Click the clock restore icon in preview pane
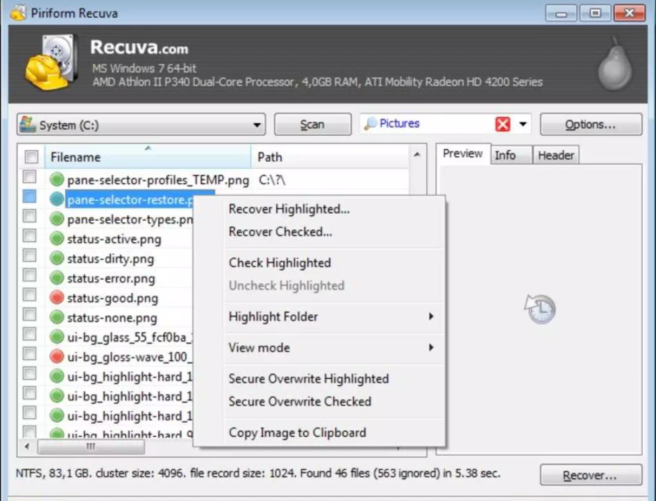This screenshot has height=501, width=656. [x=540, y=309]
